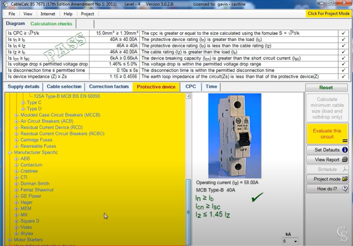The height and width of the screenshot is (246, 353).
Task: Click the green tick beside MCB Type-B 40A
Action: coord(257,197)
